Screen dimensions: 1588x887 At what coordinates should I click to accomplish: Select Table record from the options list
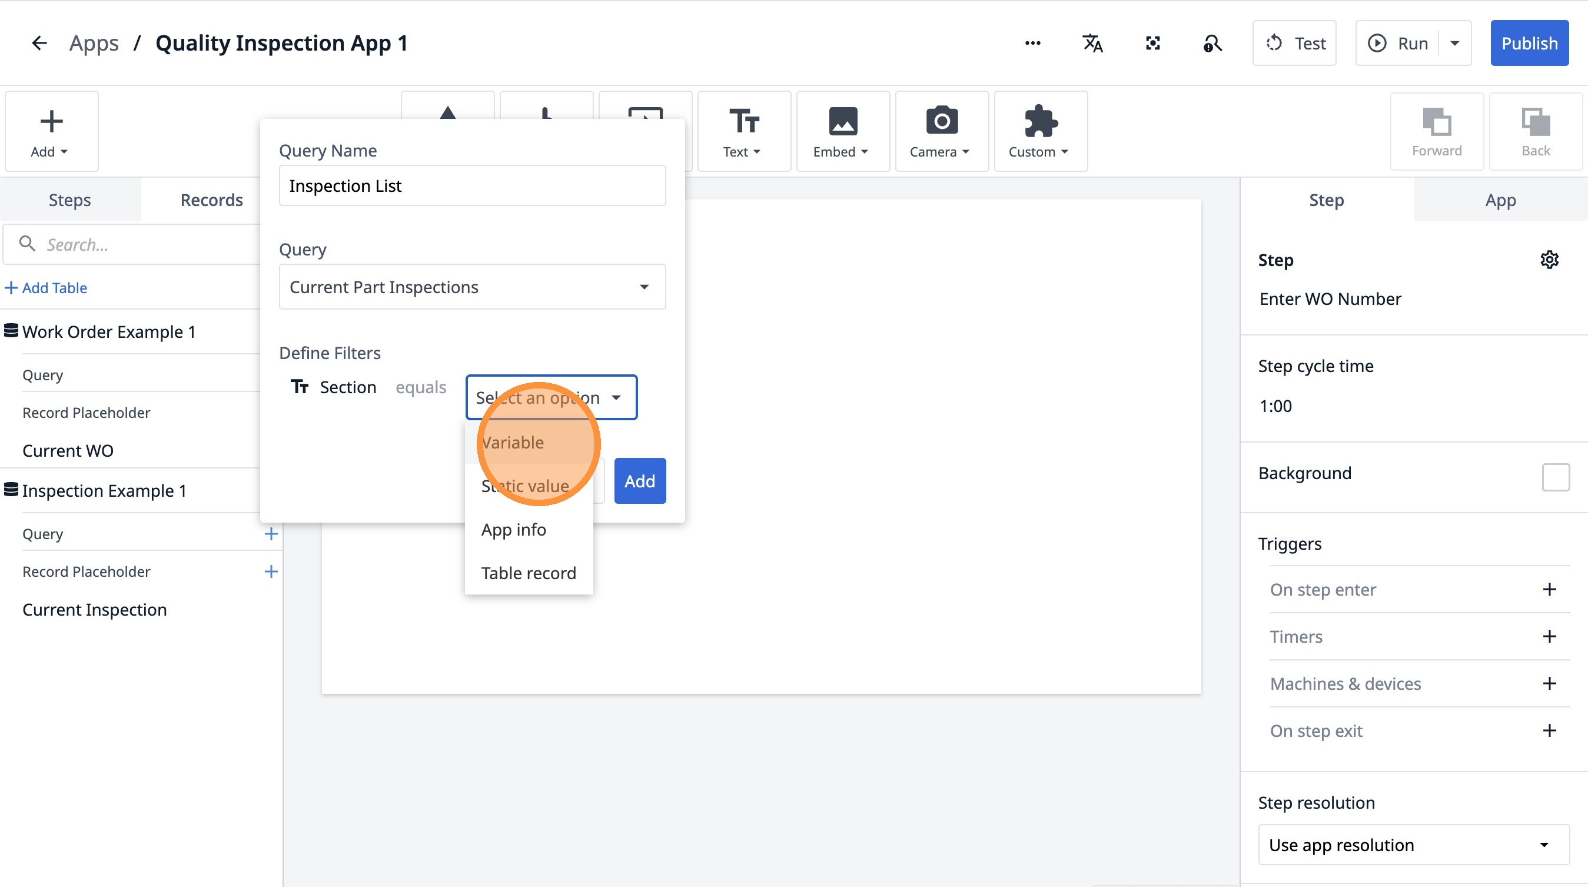pyautogui.click(x=529, y=573)
